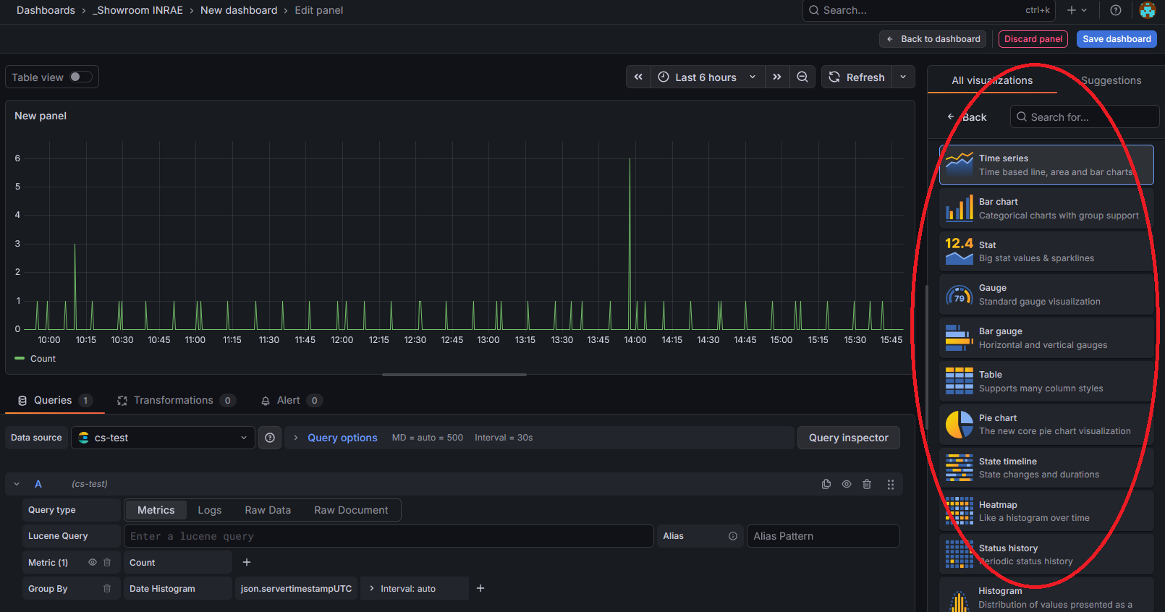Select the Time series visualization icon
1165x612 pixels.
tap(959, 165)
